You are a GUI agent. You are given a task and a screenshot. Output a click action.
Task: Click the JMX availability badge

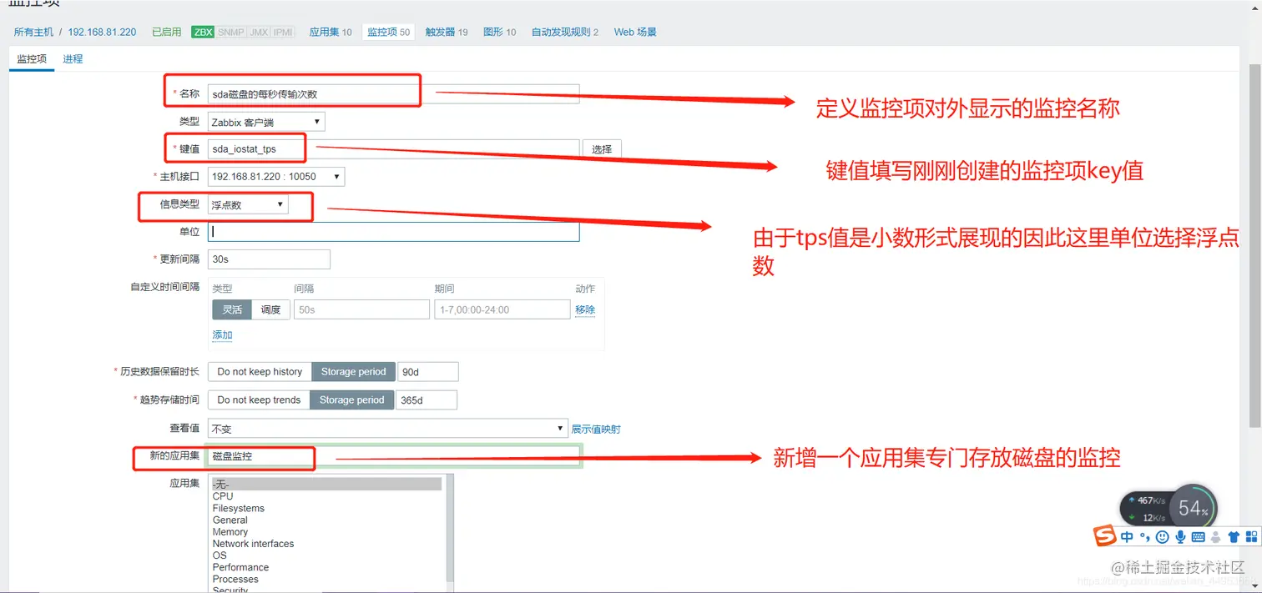tap(259, 33)
